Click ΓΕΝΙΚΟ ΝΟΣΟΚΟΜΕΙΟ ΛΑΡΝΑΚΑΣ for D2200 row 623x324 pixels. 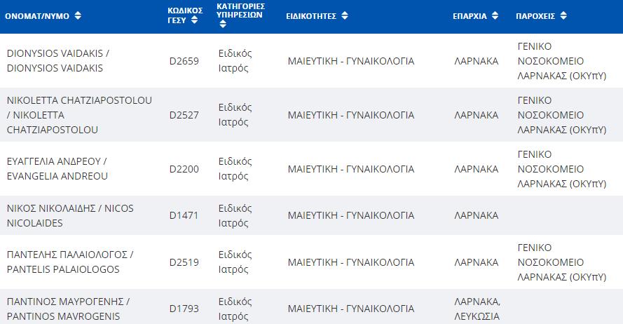[562, 169]
